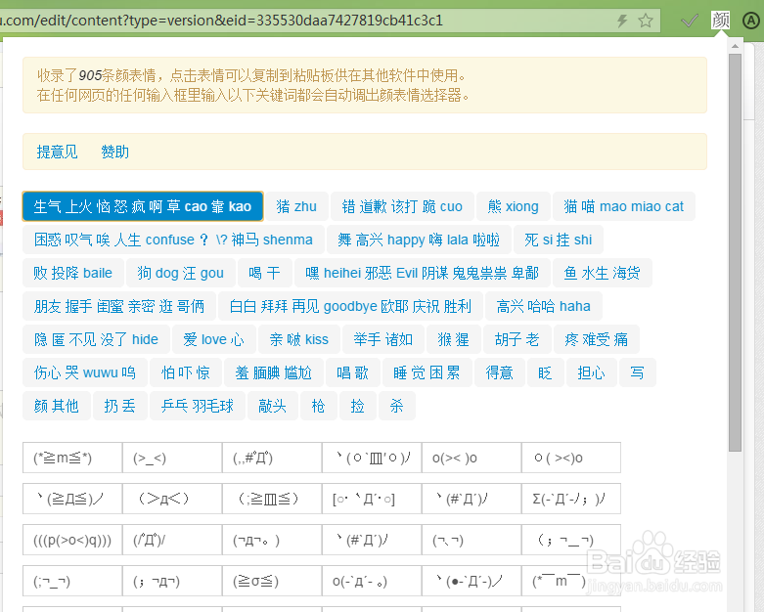Select the 狗 dog 汪 gou category
The width and height of the screenshot is (764, 612).
tap(181, 273)
